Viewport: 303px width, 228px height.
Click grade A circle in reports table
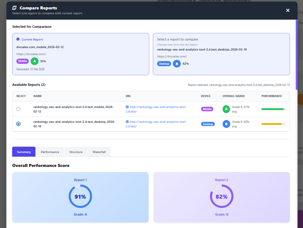point(226,109)
